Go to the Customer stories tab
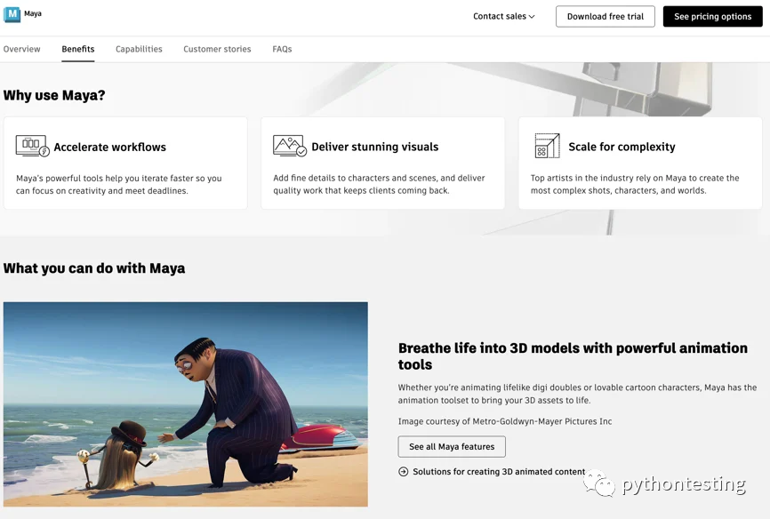Screen dimensions: 770x519 tap(217, 49)
